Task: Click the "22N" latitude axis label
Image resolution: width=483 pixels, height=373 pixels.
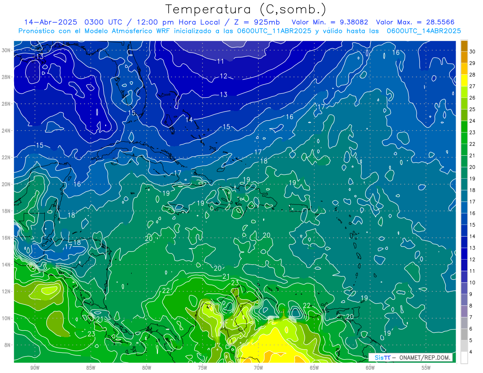Action: 6,157
